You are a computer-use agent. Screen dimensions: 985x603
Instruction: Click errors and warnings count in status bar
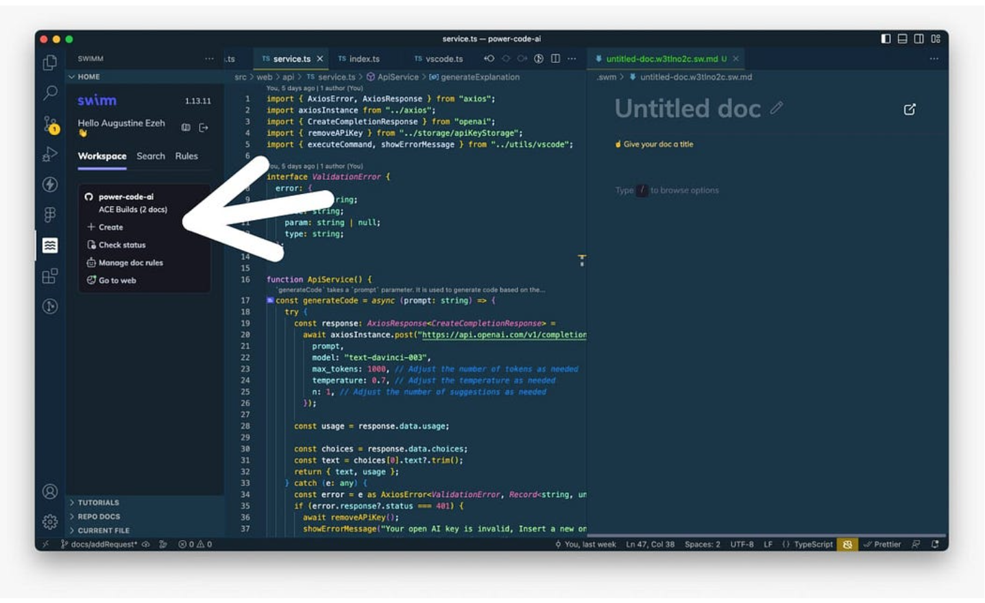pyautogui.click(x=195, y=544)
